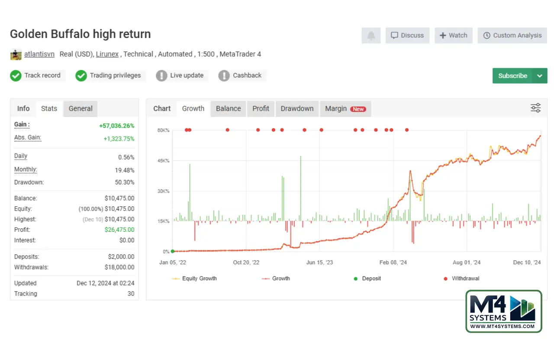Image resolution: width=554 pixels, height=346 pixels.
Task: Click the Live update warning icon
Action: [x=161, y=76]
